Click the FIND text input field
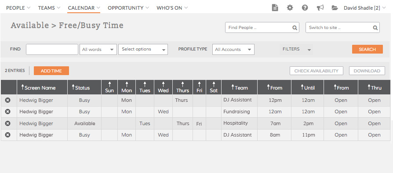The image size is (393, 173). 52,49
